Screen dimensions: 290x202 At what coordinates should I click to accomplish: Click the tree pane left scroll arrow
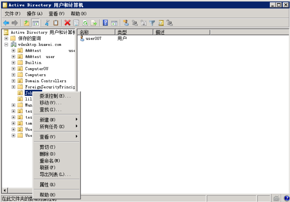pos(5,190)
